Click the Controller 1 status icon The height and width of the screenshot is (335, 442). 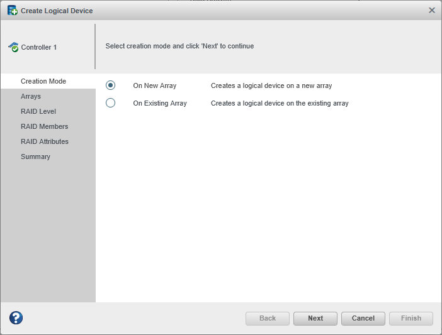[13, 47]
